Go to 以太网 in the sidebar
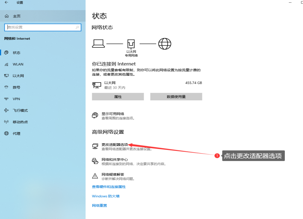Viewport: 303px width, 219px height. (43, 76)
